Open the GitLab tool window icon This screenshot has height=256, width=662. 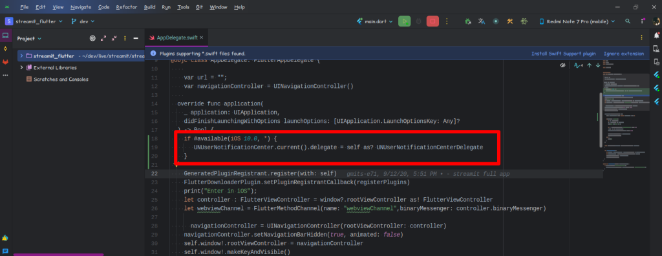point(5,61)
